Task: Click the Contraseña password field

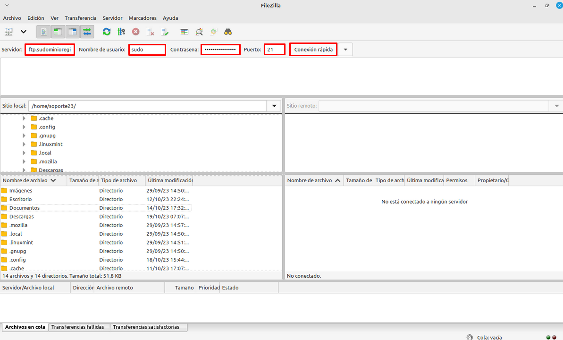Action: coord(220,50)
